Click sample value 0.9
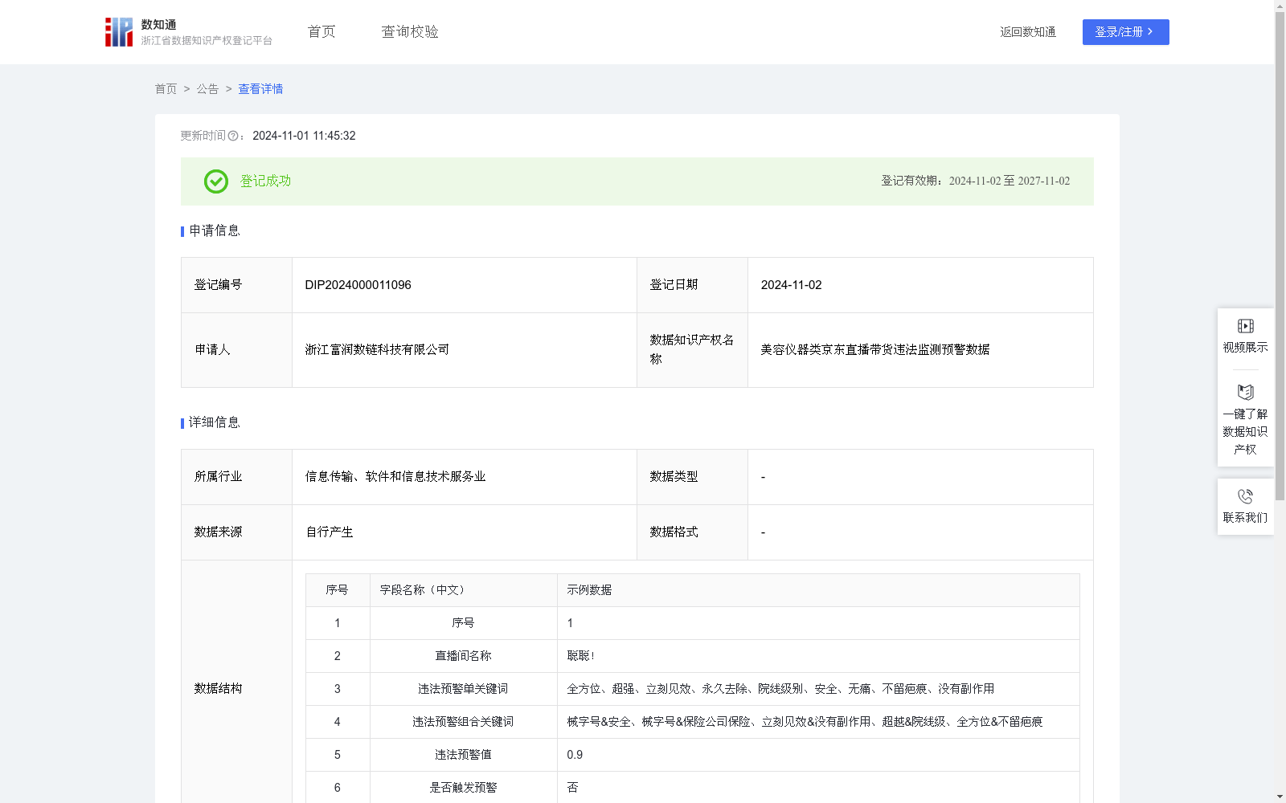The width and height of the screenshot is (1286, 803). [575, 755]
